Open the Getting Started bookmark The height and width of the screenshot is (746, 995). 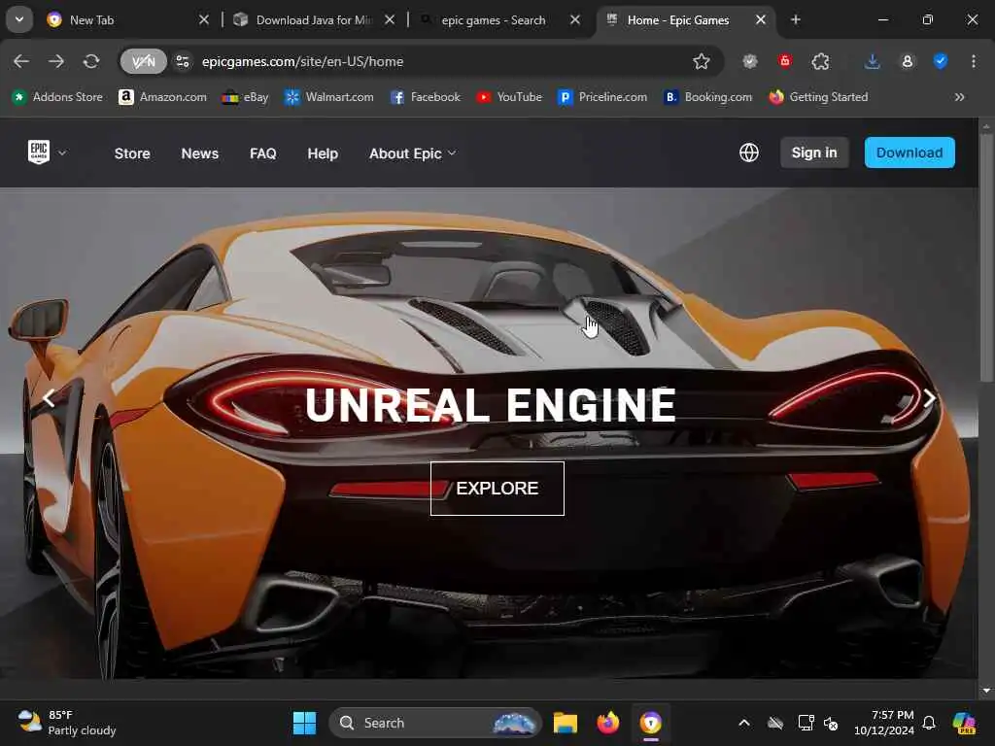pos(818,97)
